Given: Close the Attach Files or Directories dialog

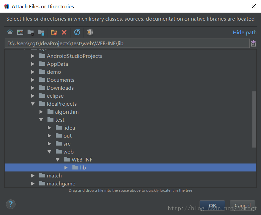Looking at the screenshot, I should [253, 6].
